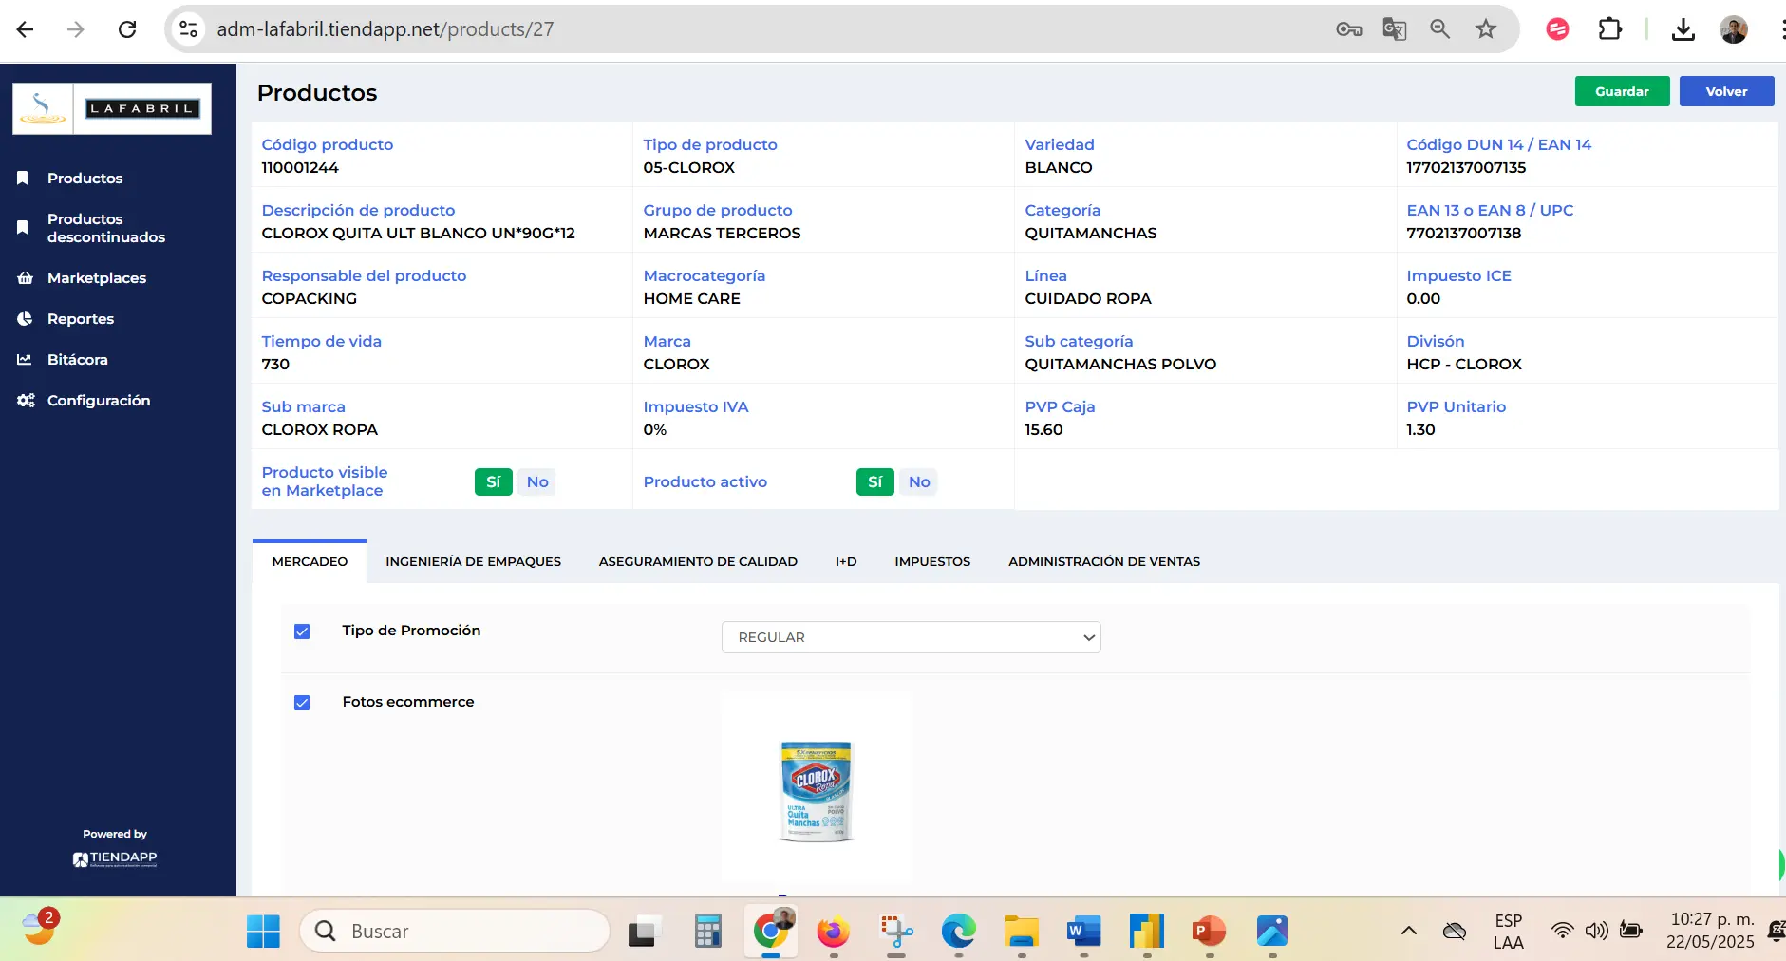This screenshot has width=1786, height=961.
Task: Open site information icon in address bar
Action: point(189,29)
